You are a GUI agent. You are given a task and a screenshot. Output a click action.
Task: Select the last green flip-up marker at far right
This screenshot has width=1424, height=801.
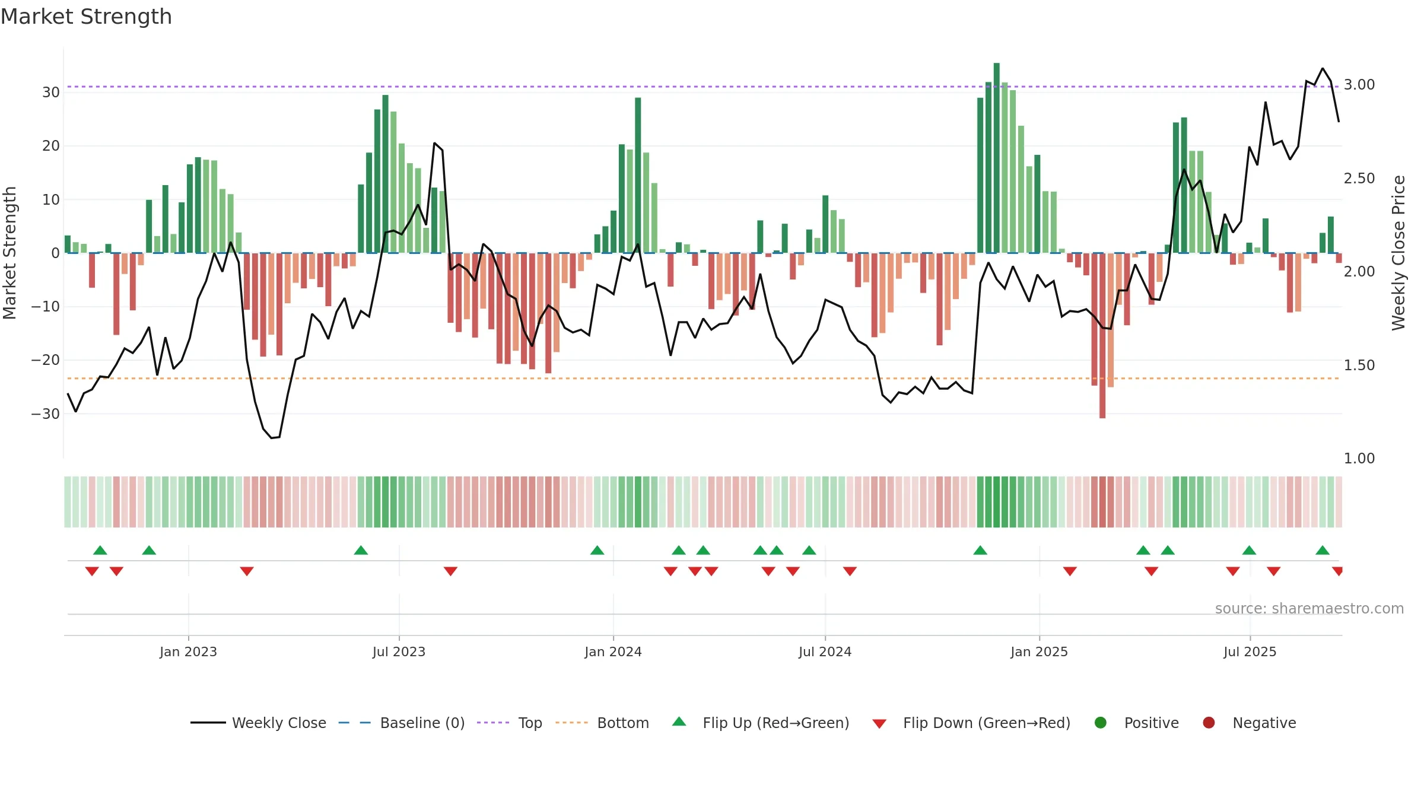(1323, 550)
